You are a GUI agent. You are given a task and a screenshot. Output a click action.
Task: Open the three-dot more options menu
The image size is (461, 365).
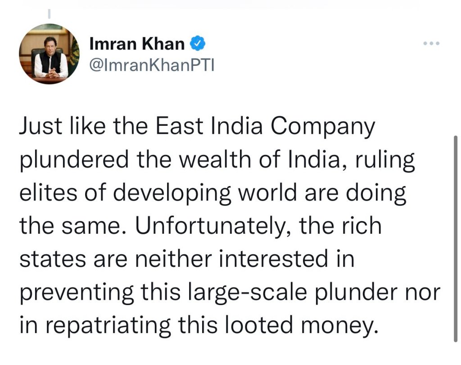(x=431, y=44)
